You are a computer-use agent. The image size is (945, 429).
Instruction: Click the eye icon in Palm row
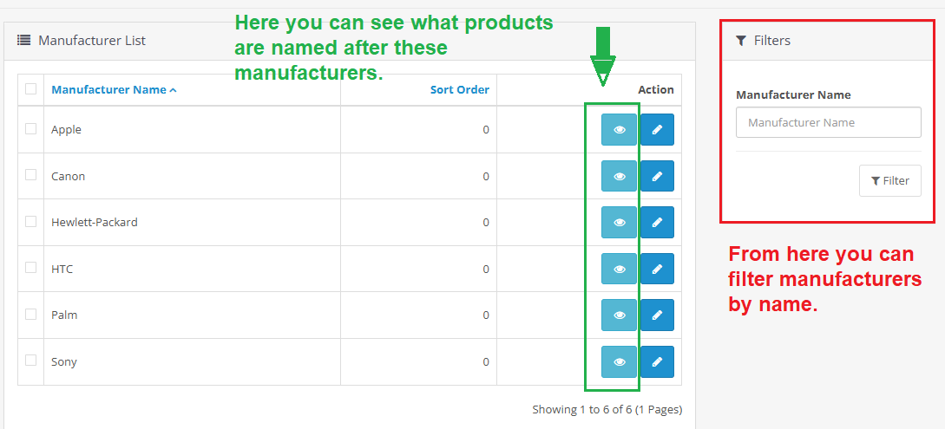[x=619, y=315]
